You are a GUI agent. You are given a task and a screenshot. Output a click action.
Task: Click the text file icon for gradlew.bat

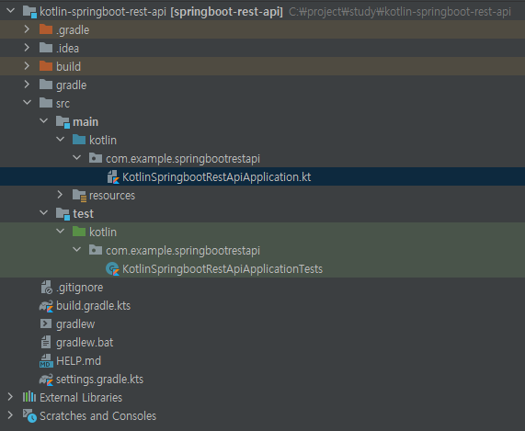46,343
